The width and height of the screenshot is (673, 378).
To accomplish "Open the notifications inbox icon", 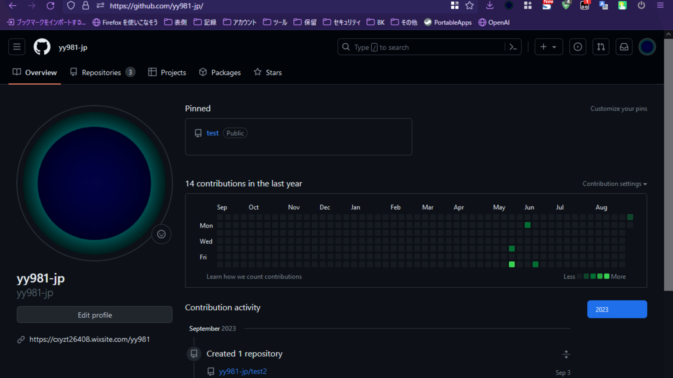I will tap(624, 47).
